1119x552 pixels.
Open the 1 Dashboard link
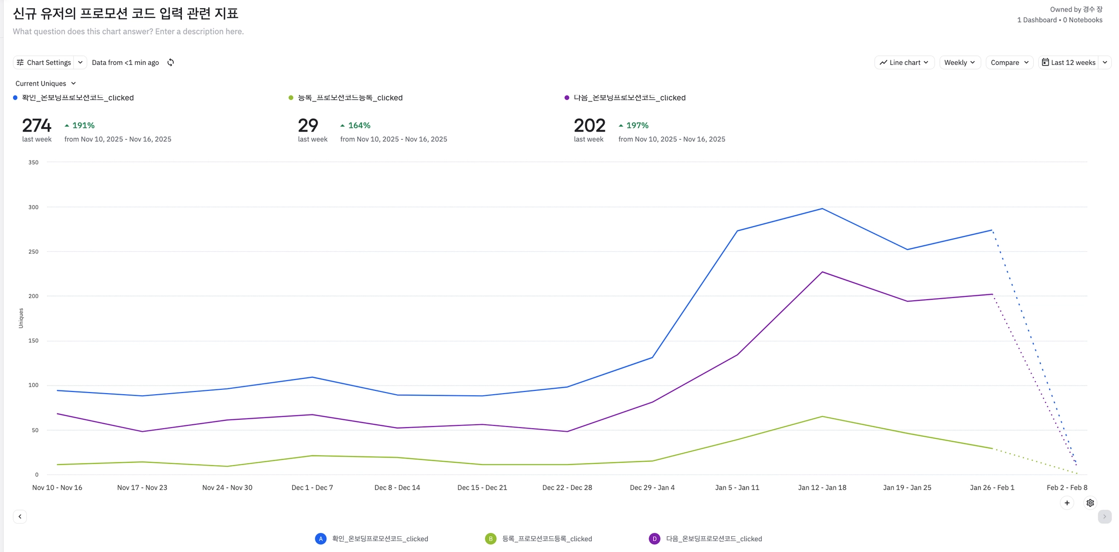pyautogui.click(x=1036, y=20)
